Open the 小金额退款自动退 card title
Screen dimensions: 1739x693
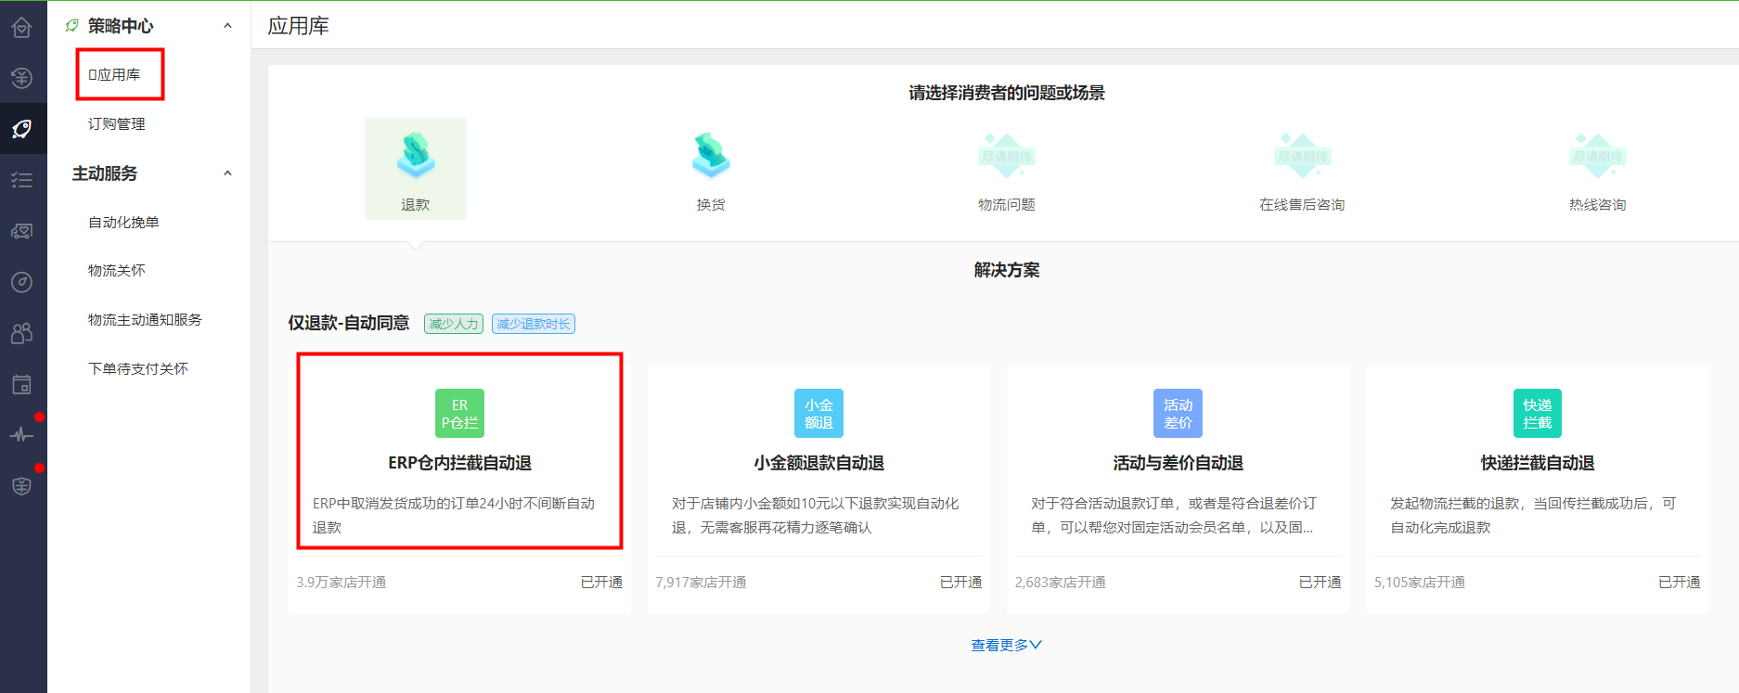[818, 463]
